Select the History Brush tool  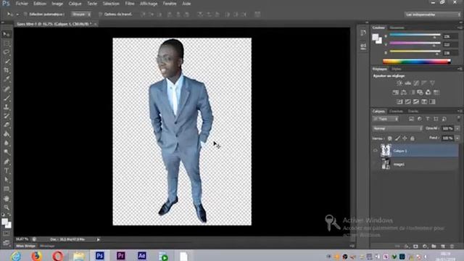click(x=7, y=116)
